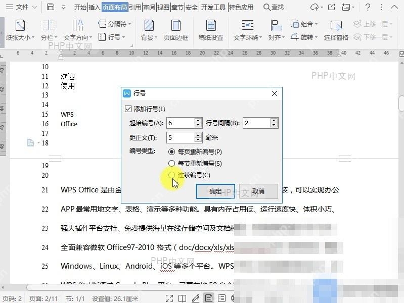Screen dimensions: 404x303
Task: Open the align (对齐) tool
Action: pyautogui.click(x=276, y=30)
